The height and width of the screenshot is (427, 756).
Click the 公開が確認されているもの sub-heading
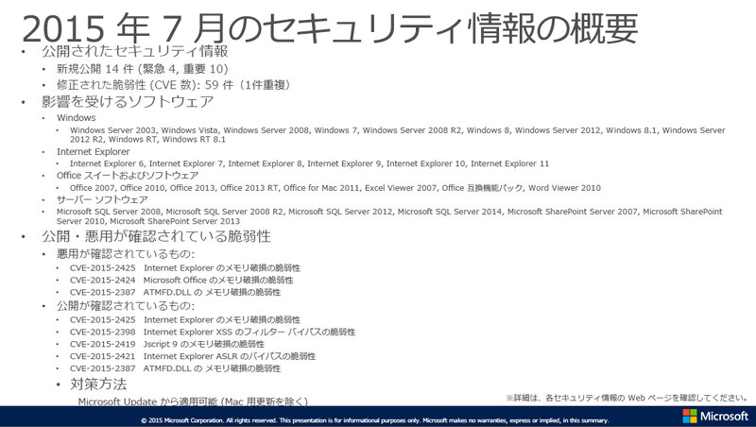click(126, 307)
